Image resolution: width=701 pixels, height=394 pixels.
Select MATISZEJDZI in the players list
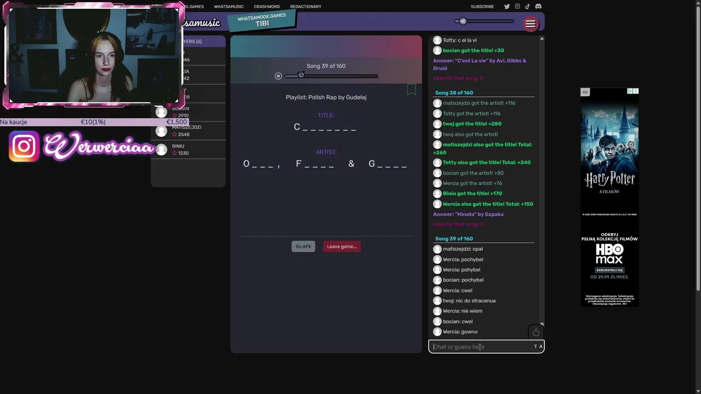[x=188, y=131]
